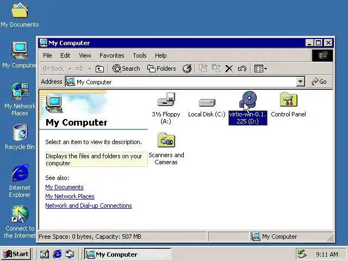Close the My Computer window

(x=328, y=42)
